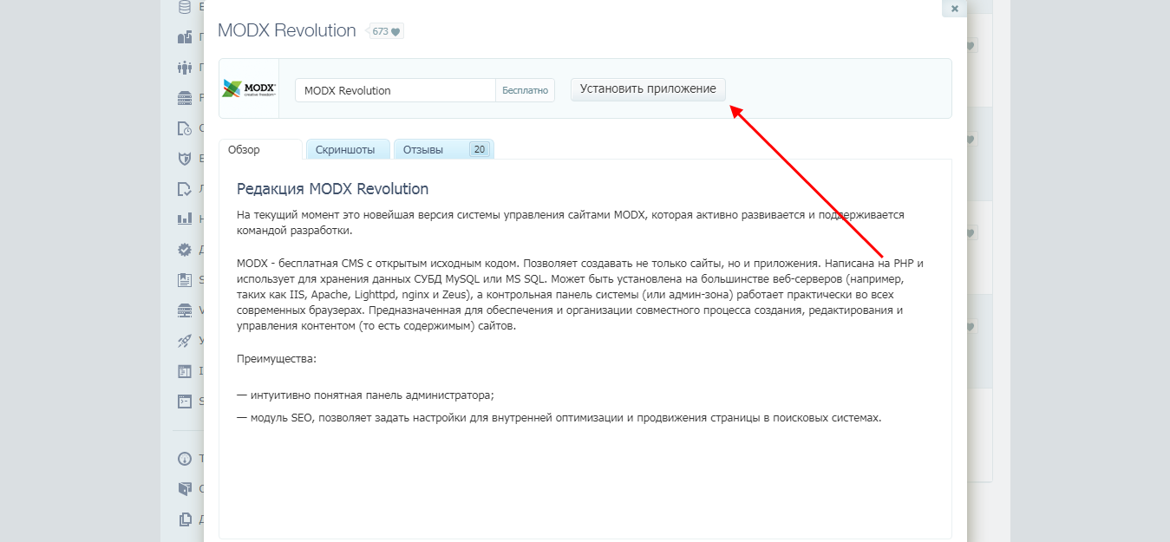The image size is (1170, 542).
Task: Click the bar chart sidebar icon
Action: [x=184, y=219]
